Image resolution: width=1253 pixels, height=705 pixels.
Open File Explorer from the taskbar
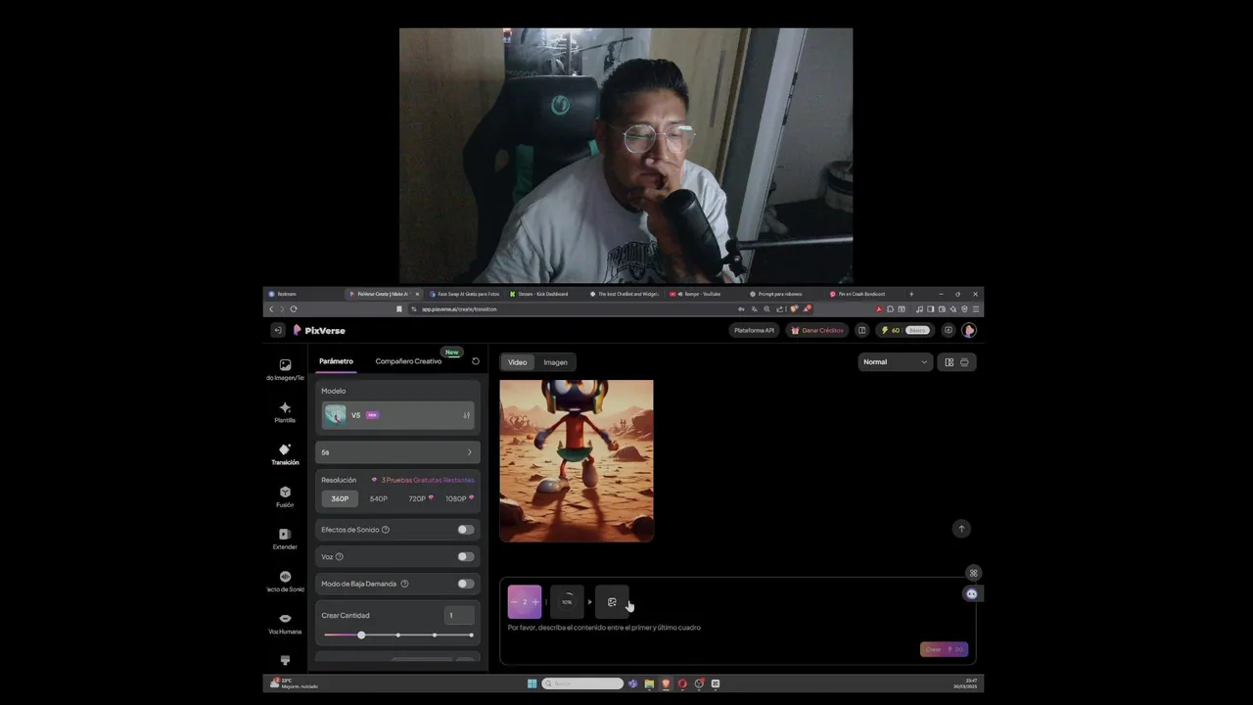649,683
